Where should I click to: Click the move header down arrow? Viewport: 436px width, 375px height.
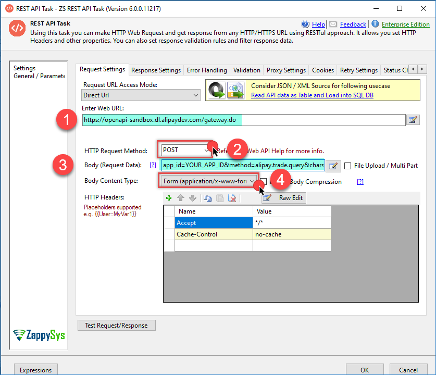(192, 198)
